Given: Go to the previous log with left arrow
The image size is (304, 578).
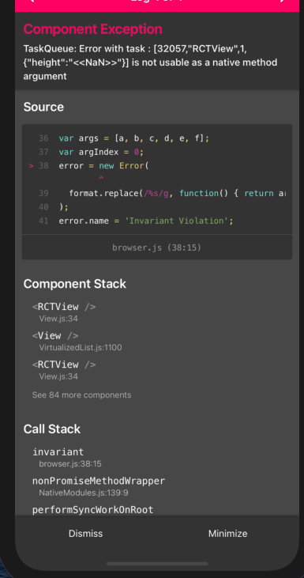Looking at the screenshot, I should pyautogui.click(x=31, y=1).
